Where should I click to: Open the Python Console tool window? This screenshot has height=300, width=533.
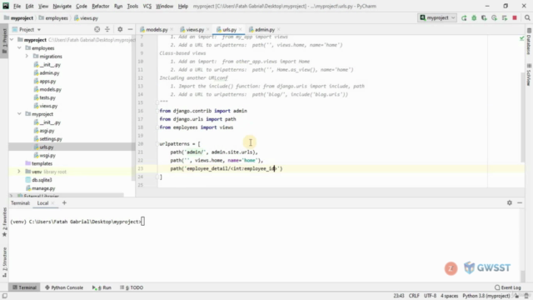pos(64,287)
